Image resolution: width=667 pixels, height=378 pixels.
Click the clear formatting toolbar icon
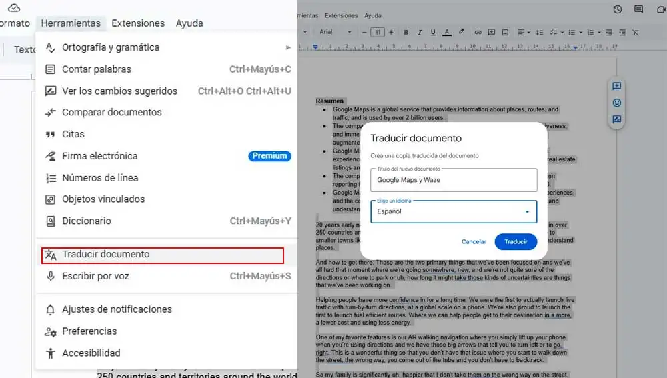coord(636,32)
